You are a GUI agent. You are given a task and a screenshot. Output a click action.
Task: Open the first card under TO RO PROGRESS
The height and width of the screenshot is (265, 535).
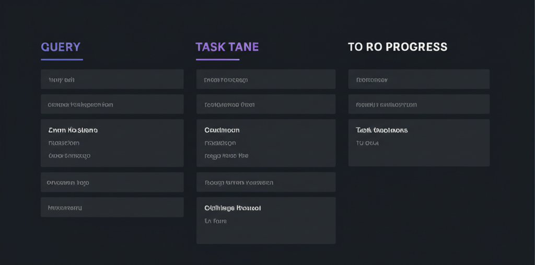tap(418, 79)
